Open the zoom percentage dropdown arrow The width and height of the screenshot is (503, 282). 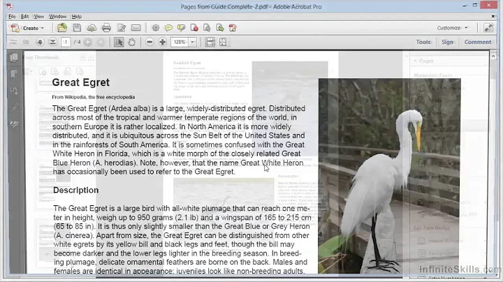click(193, 42)
